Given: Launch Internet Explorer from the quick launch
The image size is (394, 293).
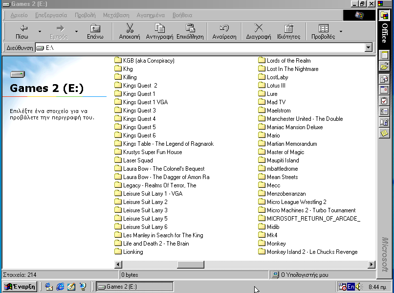Looking at the screenshot, I should pyautogui.click(x=61, y=287).
